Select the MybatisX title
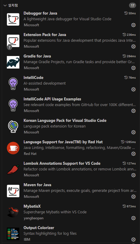 32,206
